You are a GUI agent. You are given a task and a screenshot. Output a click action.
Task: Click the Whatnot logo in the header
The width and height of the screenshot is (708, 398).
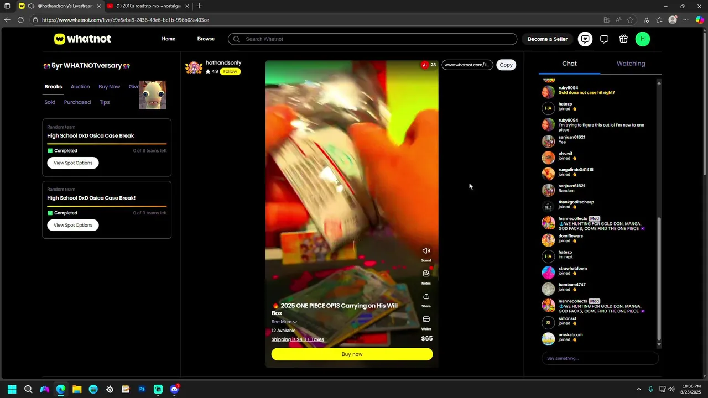[x=82, y=39]
